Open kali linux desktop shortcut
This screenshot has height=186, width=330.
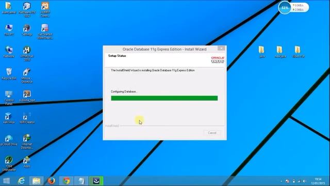(9, 118)
